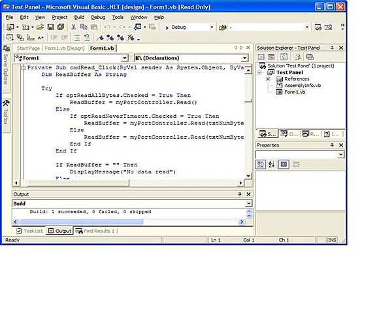Collapse the cmdRead_Click Sub outline
Image resolution: width=392 pixels, height=314 pixels.
24,67
